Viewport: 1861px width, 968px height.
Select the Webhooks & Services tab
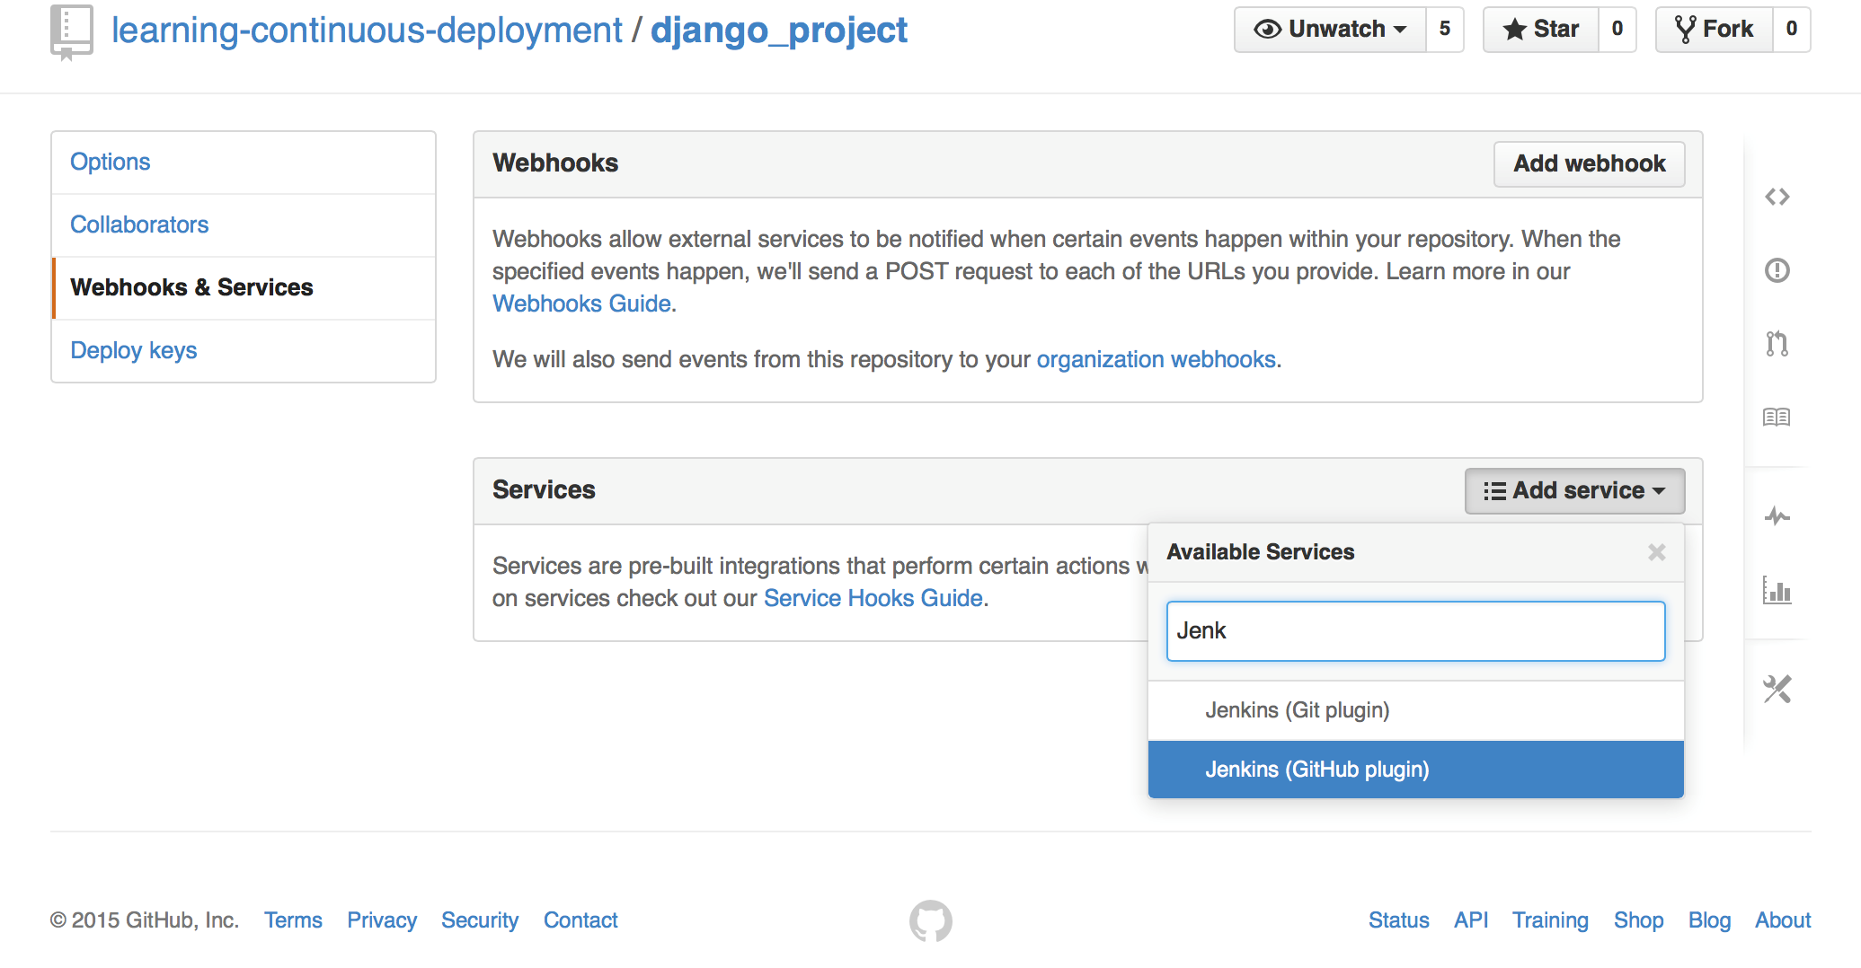click(244, 288)
